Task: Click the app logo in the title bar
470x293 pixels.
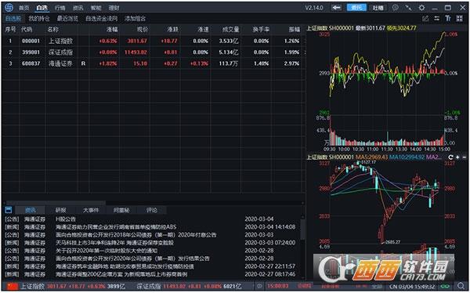Action: [9, 8]
